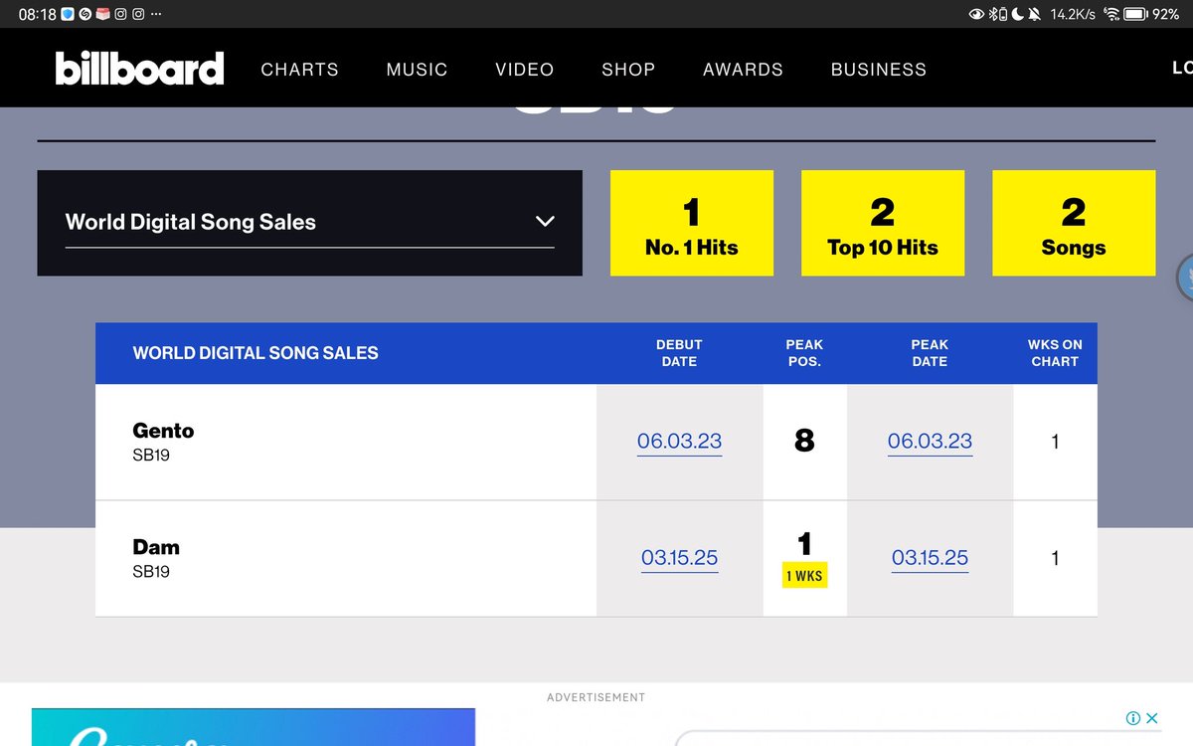Click Dam weeks on chart value
This screenshot has height=746, width=1193.
(x=1055, y=558)
